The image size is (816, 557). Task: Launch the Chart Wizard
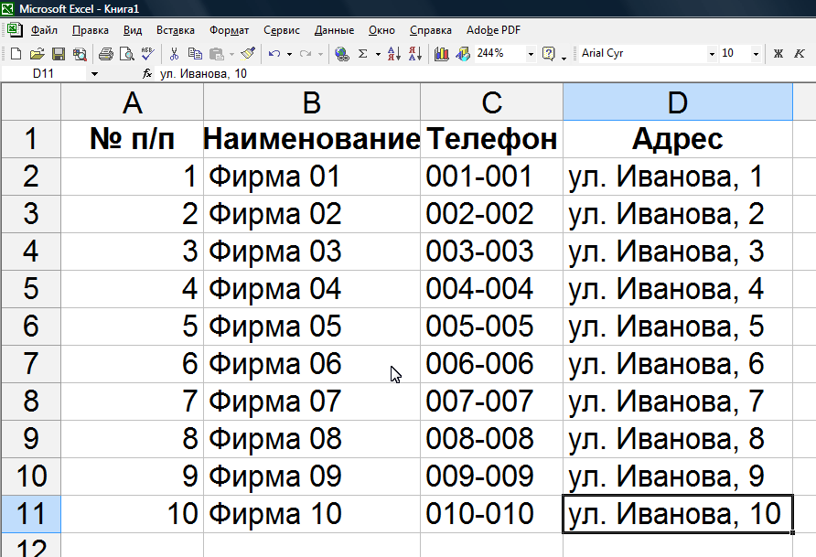click(441, 54)
